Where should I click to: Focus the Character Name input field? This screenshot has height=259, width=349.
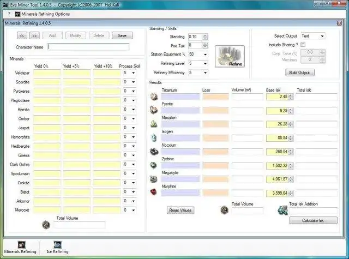click(88, 47)
